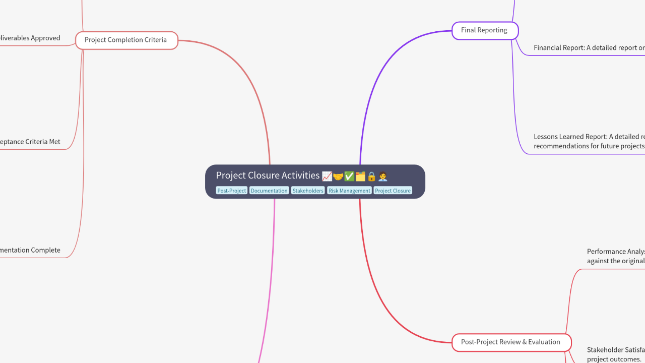This screenshot has width=645, height=363.
Task: Click the Documentation Complete item
Action: click(30, 250)
